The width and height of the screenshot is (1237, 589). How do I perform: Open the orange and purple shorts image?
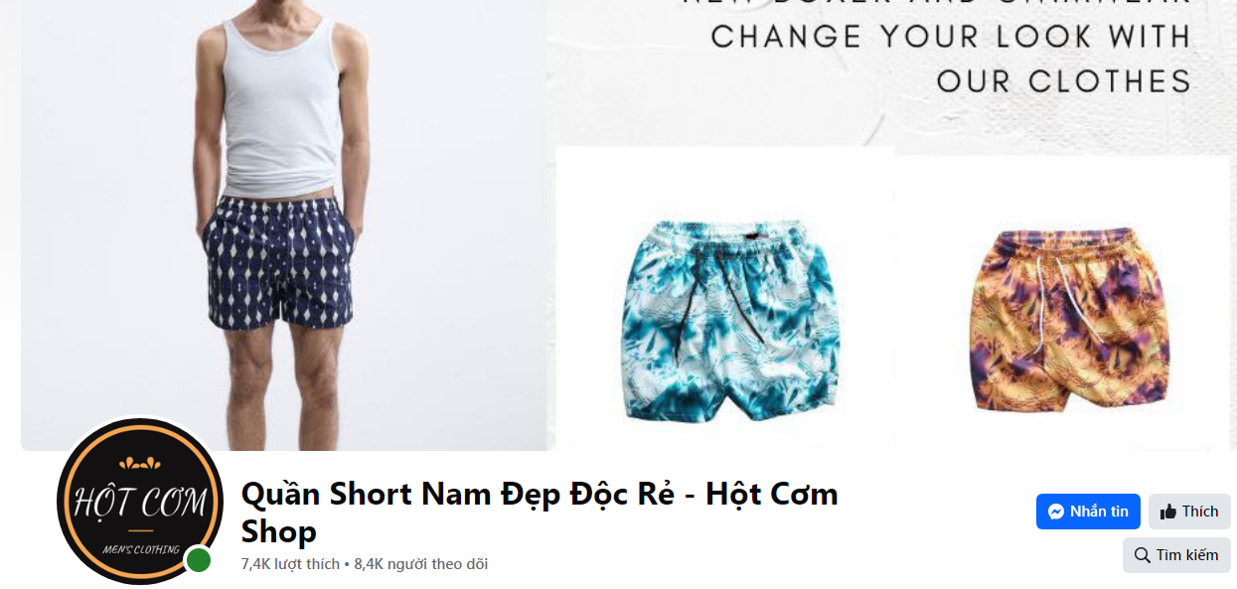click(x=1071, y=320)
